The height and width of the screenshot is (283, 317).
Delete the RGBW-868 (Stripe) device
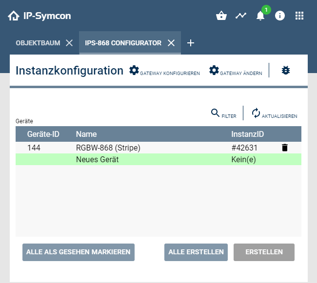click(285, 148)
